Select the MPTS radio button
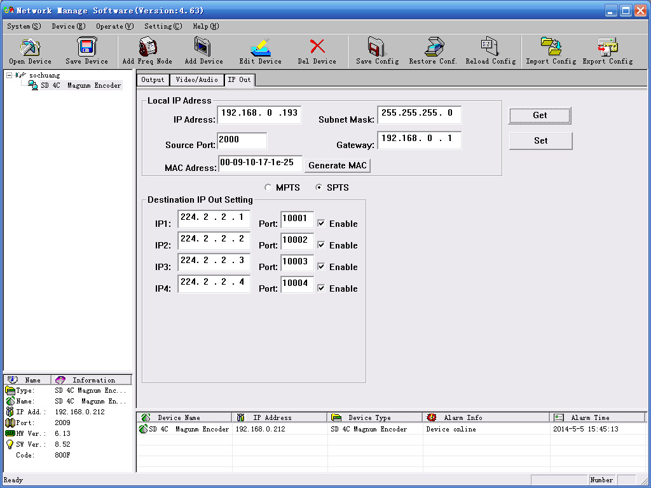651x488 pixels. pos(268,187)
